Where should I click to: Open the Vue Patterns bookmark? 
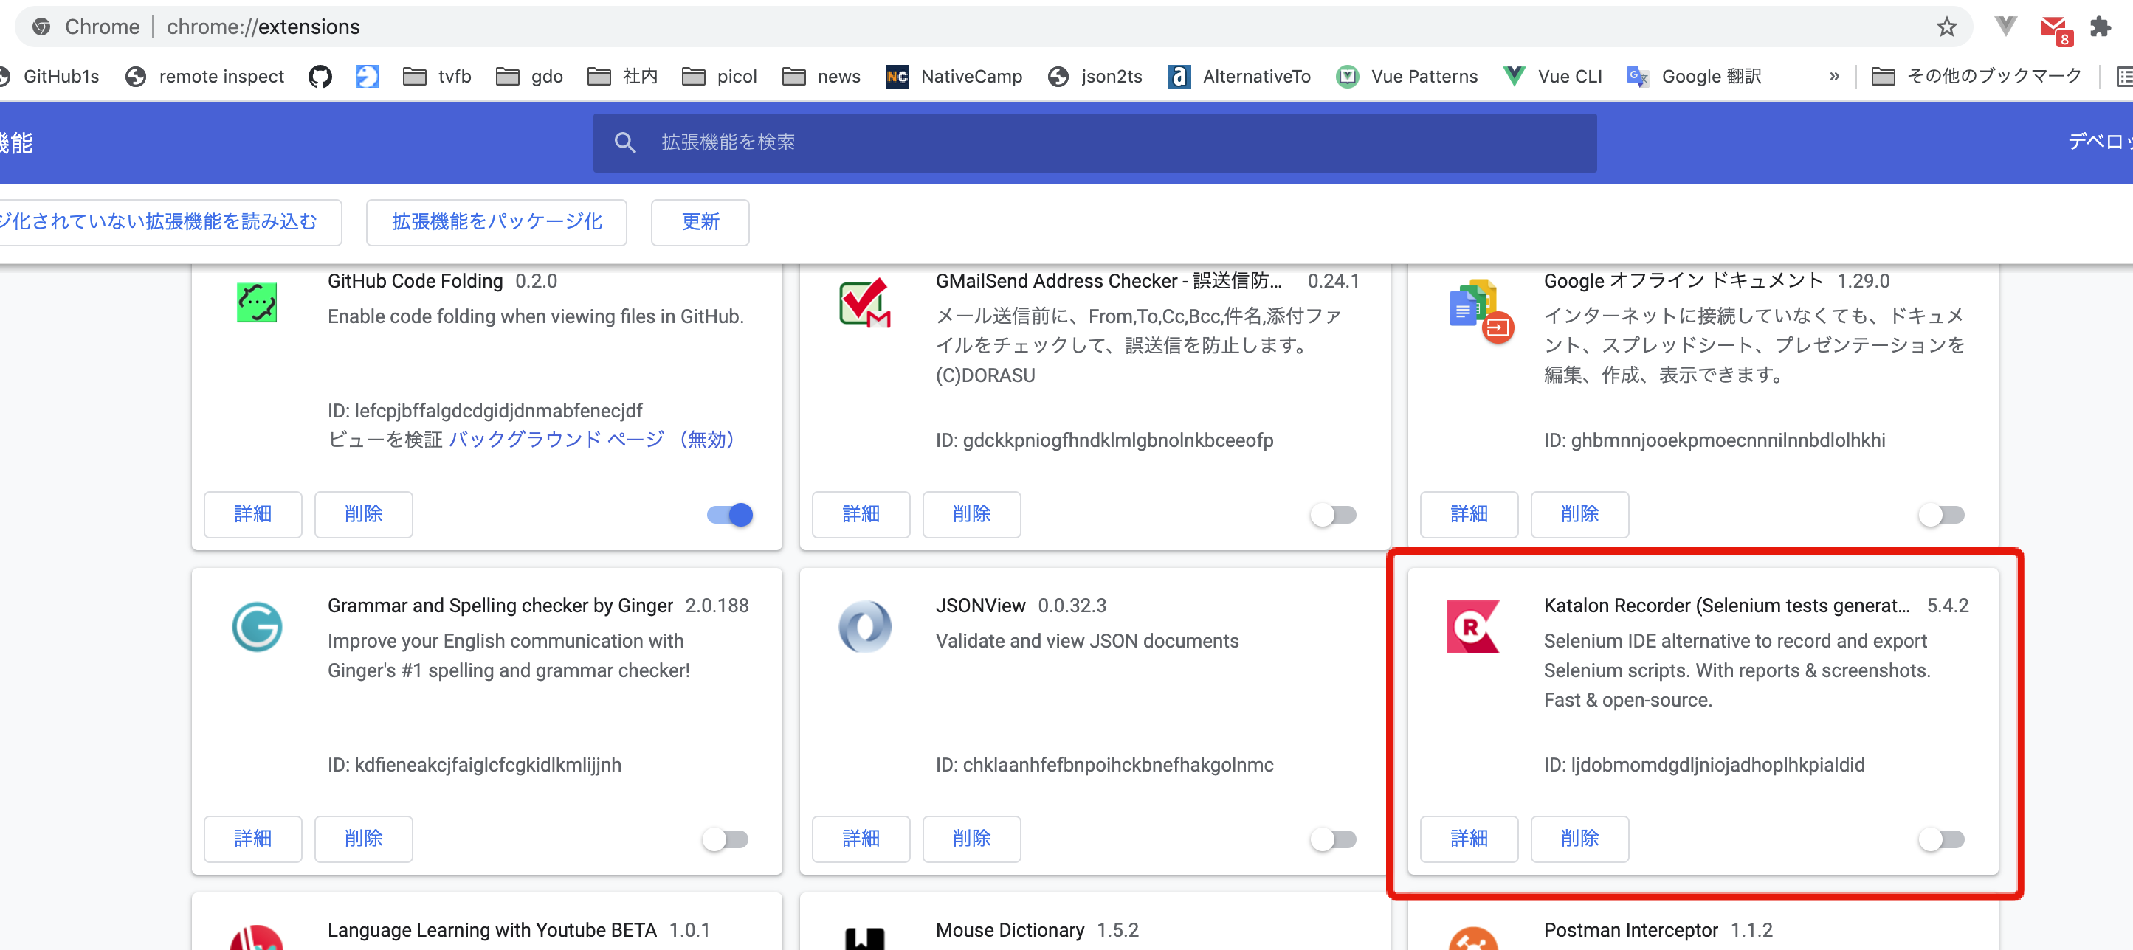click(x=1407, y=76)
